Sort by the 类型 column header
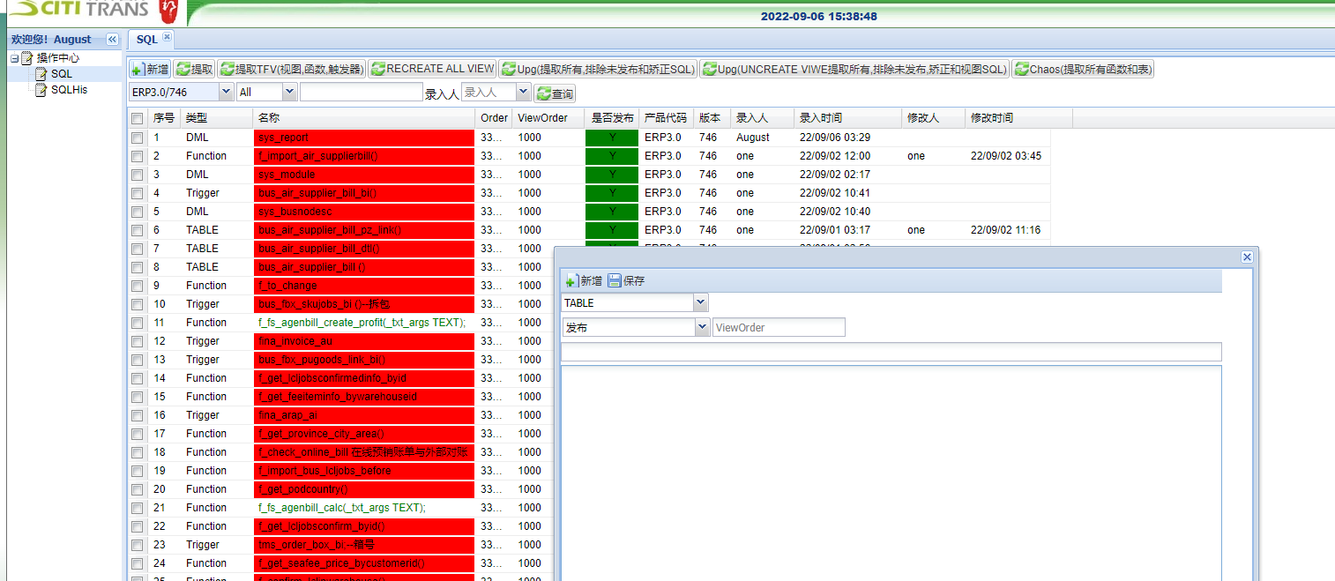Viewport: 1335px width, 581px height. [x=217, y=118]
